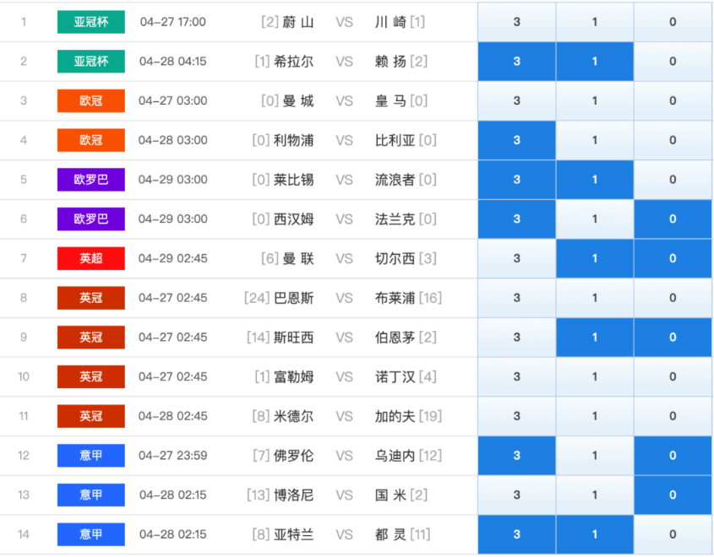Select draw (1) for 西汉姆 vs 法兰克
Viewport: 714px width, 557px height.
tap(595, 219)
